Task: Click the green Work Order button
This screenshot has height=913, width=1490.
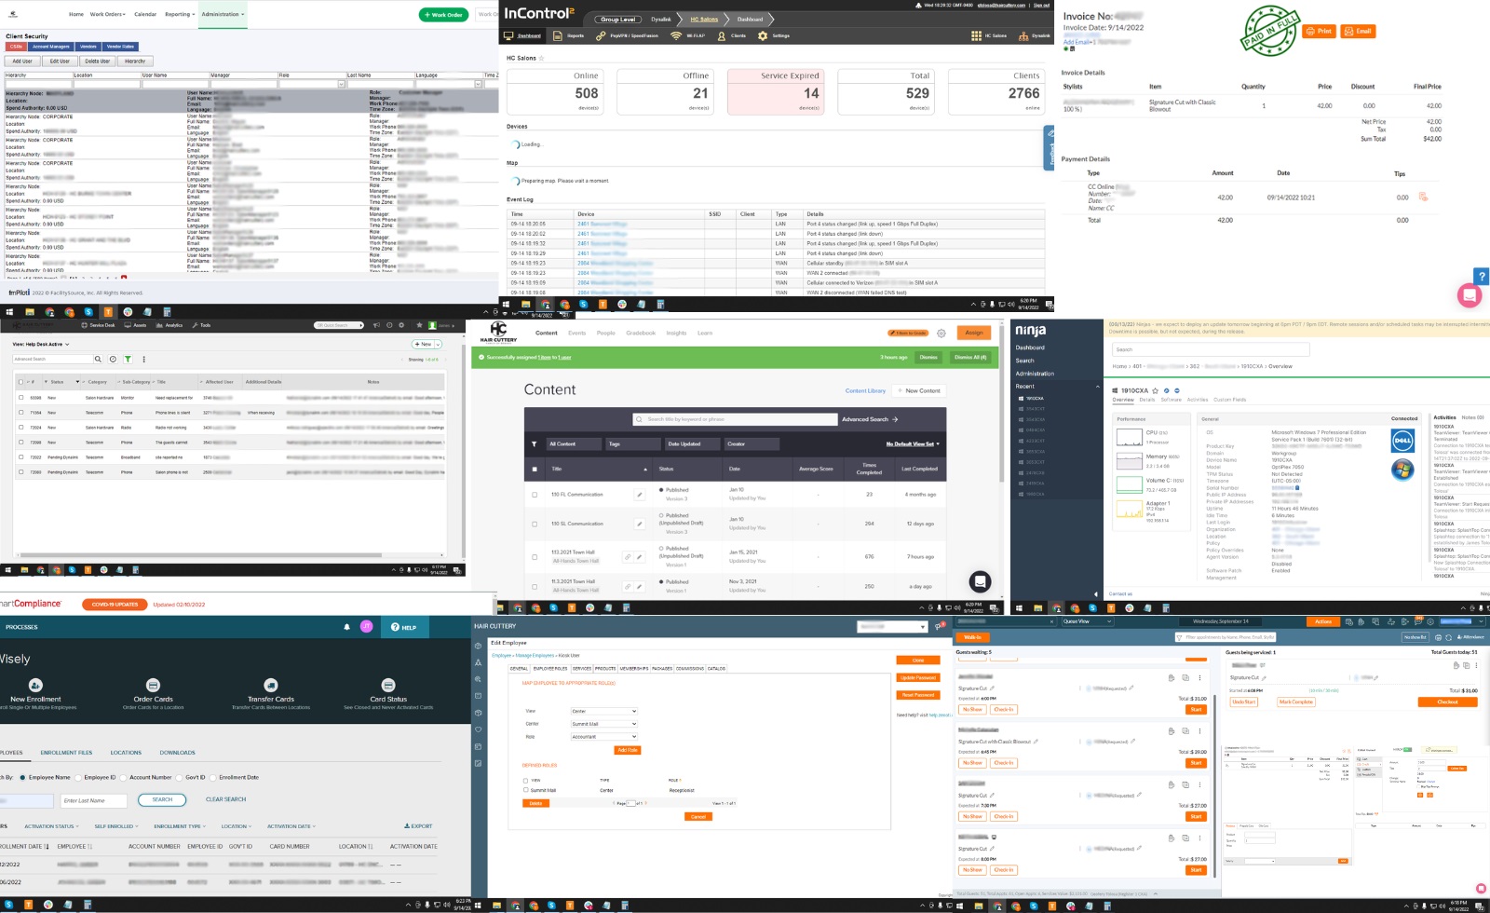Action: 442,15
